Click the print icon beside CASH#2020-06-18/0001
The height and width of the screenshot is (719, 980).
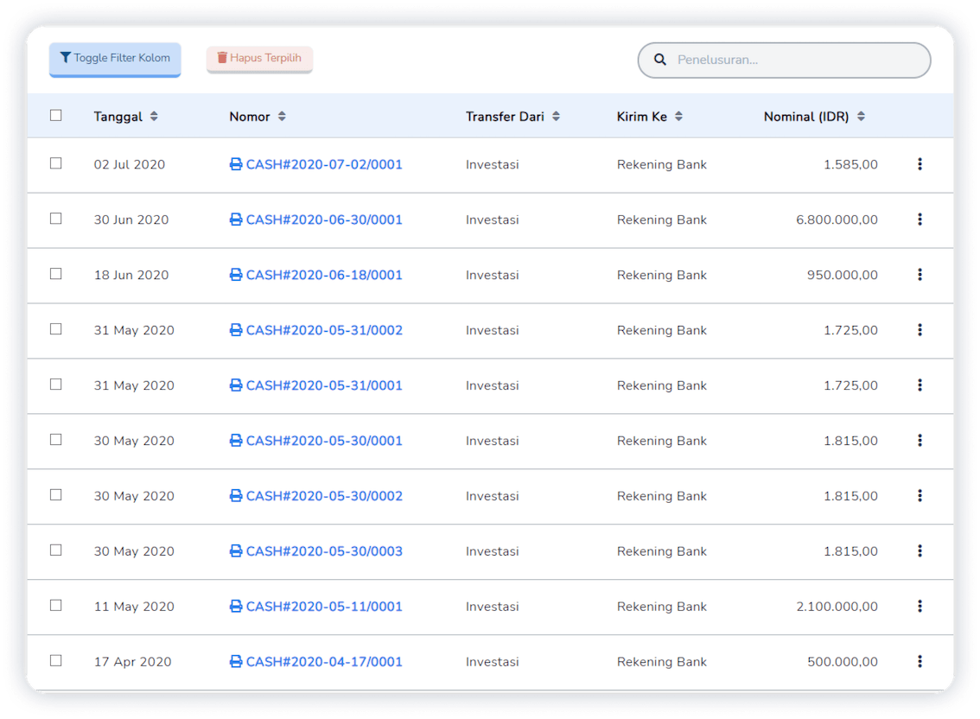click(x=236, y=275)
